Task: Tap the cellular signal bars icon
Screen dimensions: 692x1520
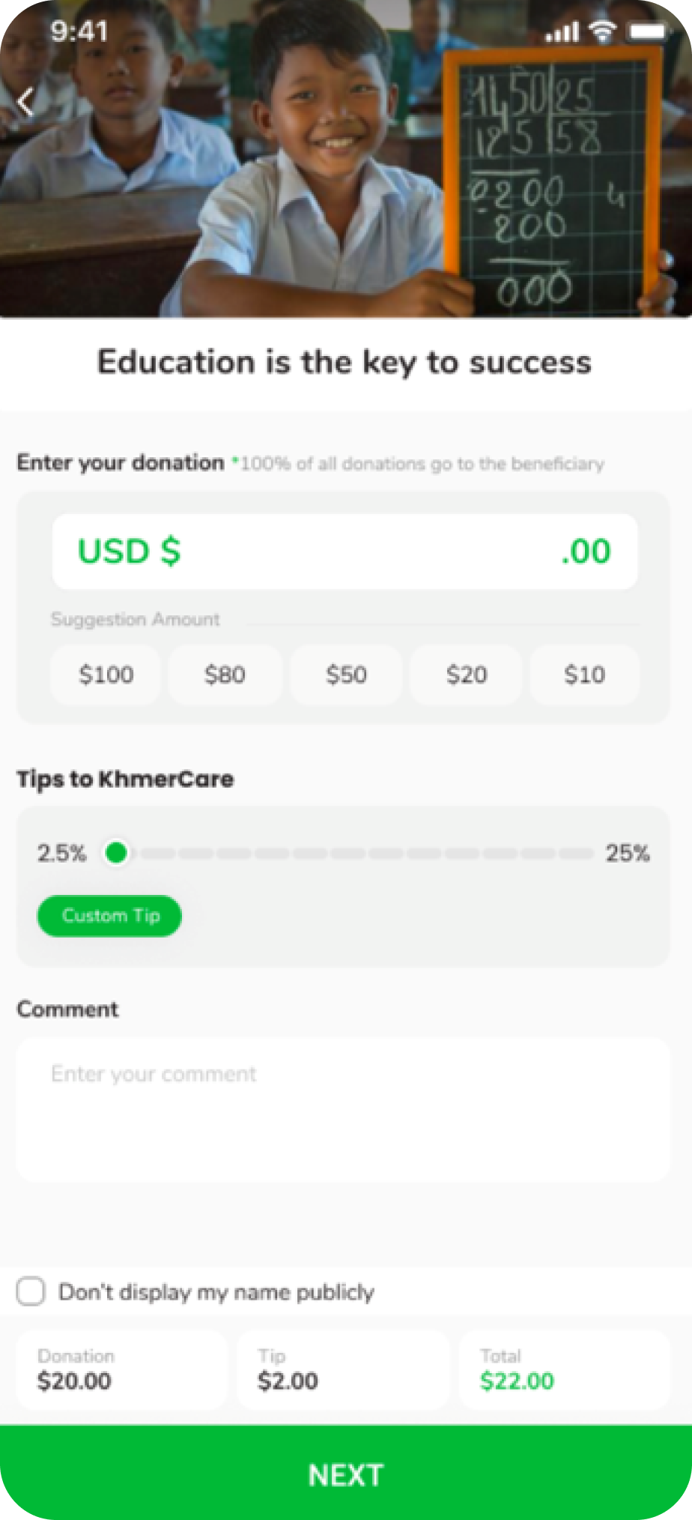Action: pyautogui.click(x=562, y=32)
